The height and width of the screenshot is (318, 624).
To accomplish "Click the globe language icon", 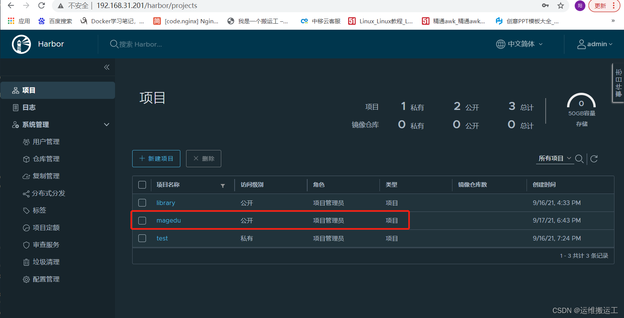I will pyautogui.click(x=501, y=44).
